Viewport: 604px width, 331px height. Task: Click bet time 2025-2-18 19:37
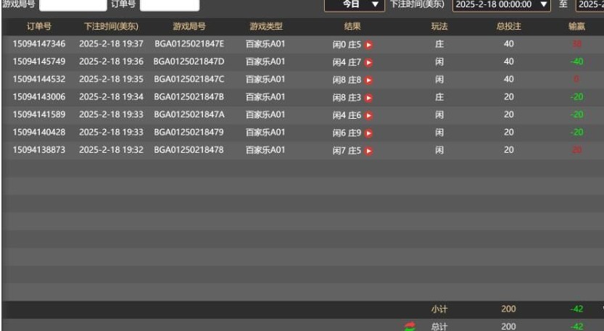[x=111, y=44]
